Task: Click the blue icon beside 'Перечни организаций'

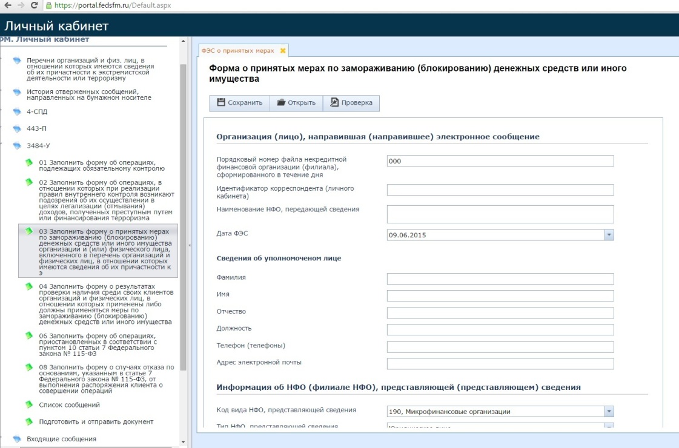Action: (17, 60)
